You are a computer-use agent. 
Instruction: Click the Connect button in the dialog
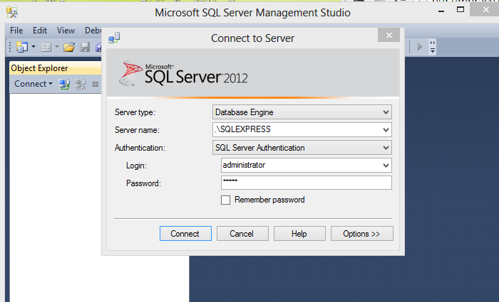coord(185,234)
